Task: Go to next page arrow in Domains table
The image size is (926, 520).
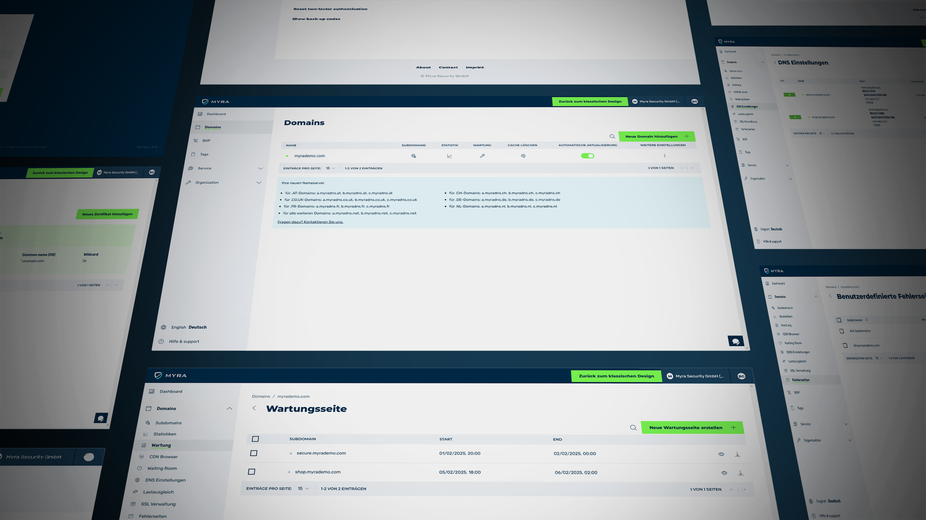Action: 692,168
